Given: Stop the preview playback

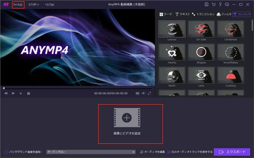Looking at the screenshot, I should pos(28,94).
